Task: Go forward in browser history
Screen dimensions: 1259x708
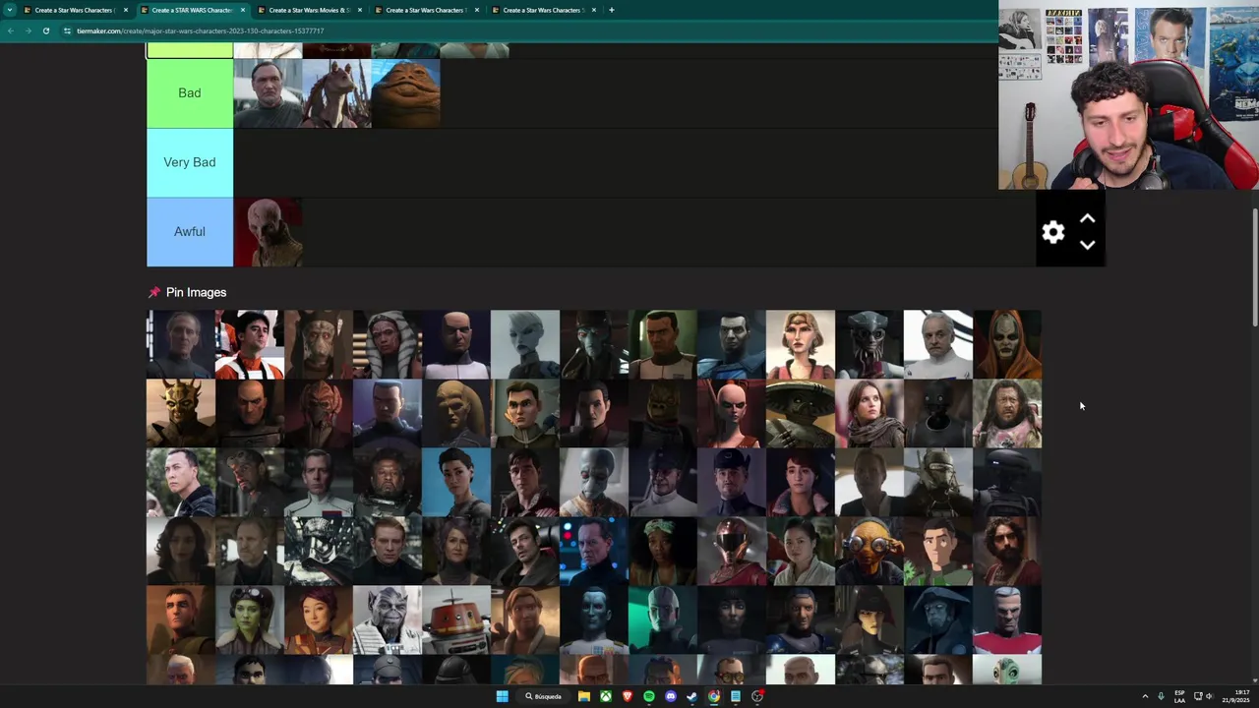Action: [28, 30]
